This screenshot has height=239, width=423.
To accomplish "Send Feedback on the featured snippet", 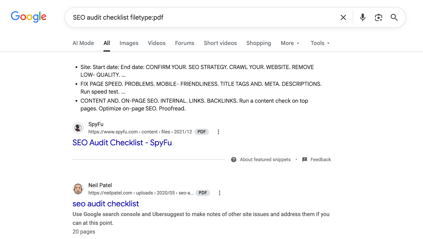I will [x=317, y=160].
